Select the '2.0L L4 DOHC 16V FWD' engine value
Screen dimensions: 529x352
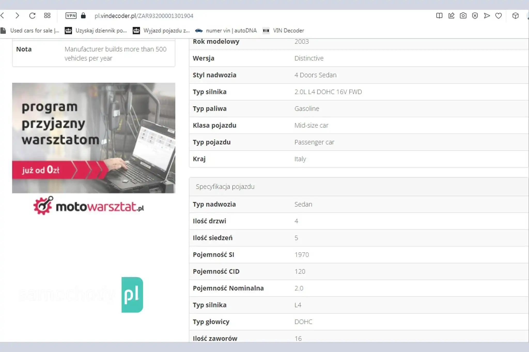tap(328, 92)
